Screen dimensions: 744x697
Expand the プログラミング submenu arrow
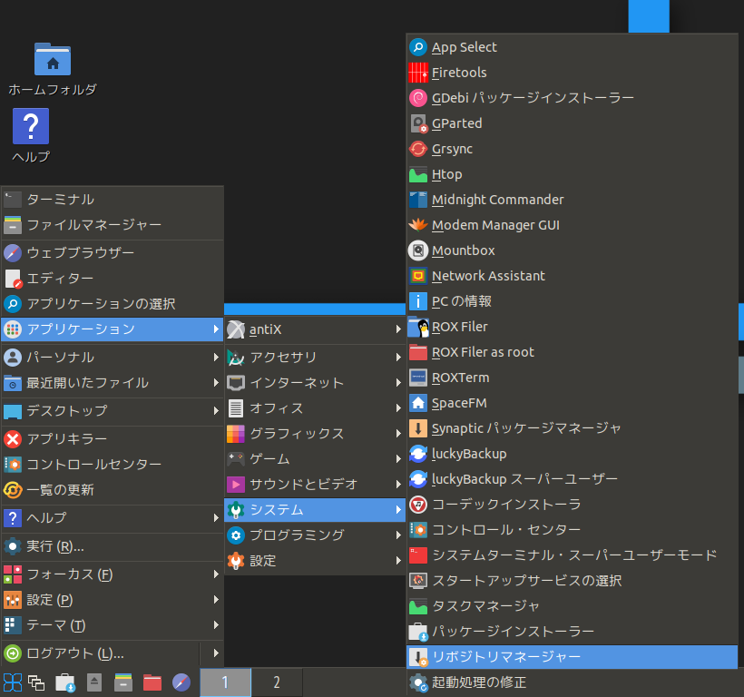(x=398, y=535)
